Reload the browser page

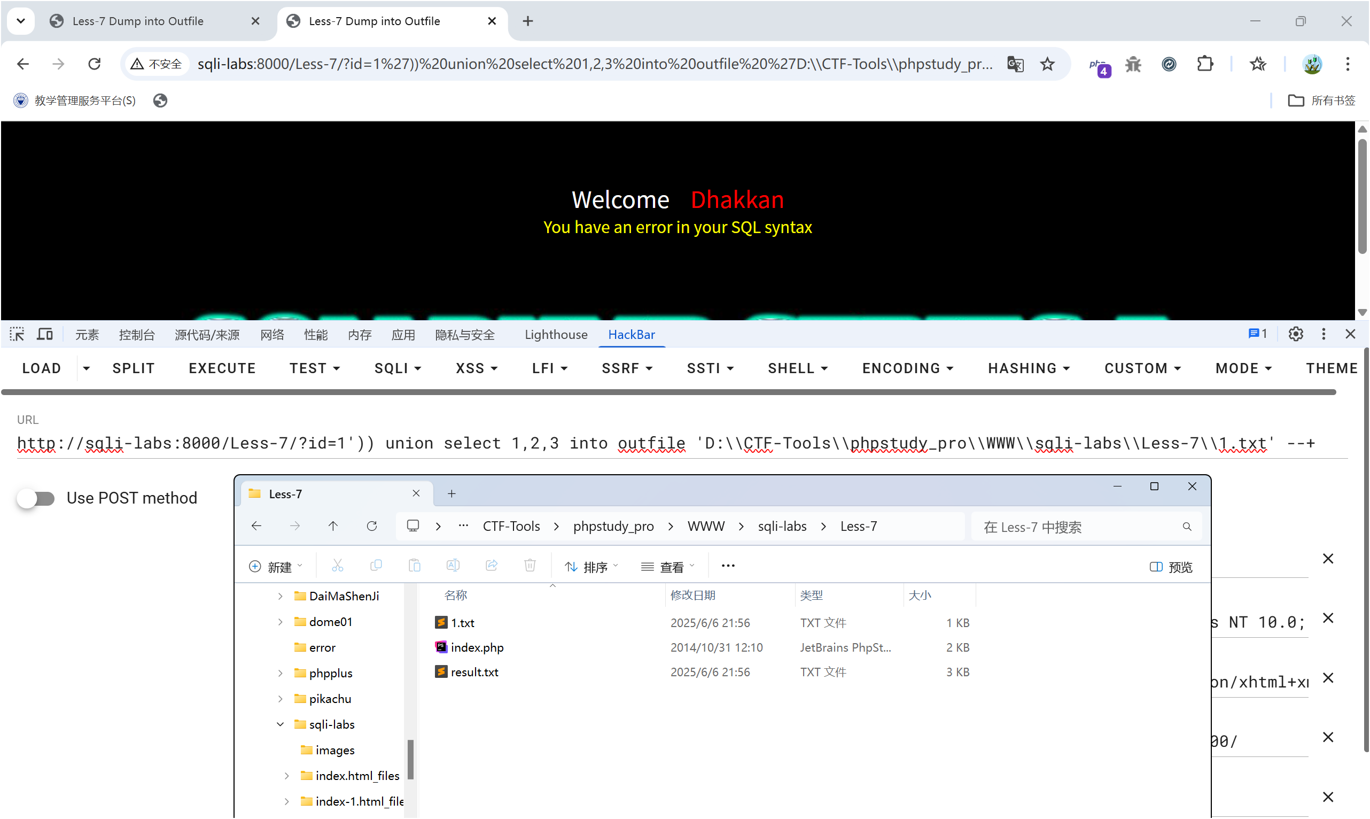95,64
